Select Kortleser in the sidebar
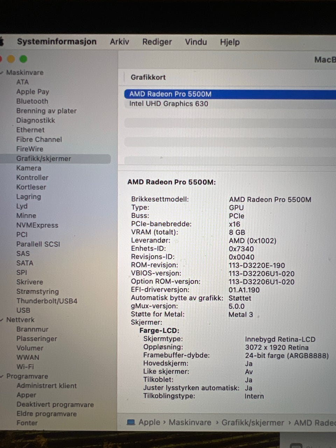The width and height of the screenshot is (336, 448). [31, 187]
